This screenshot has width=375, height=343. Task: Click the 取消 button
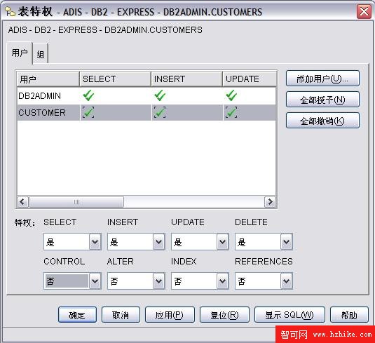[121, 315]
